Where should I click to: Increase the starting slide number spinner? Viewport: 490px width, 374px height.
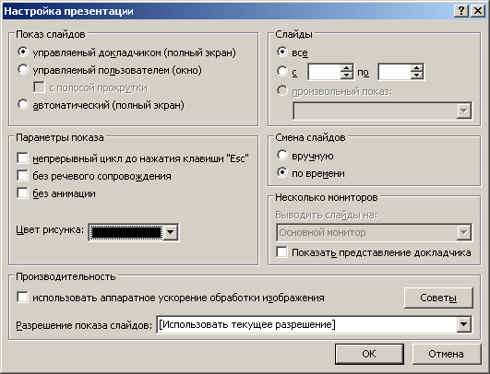pos(347,67)
